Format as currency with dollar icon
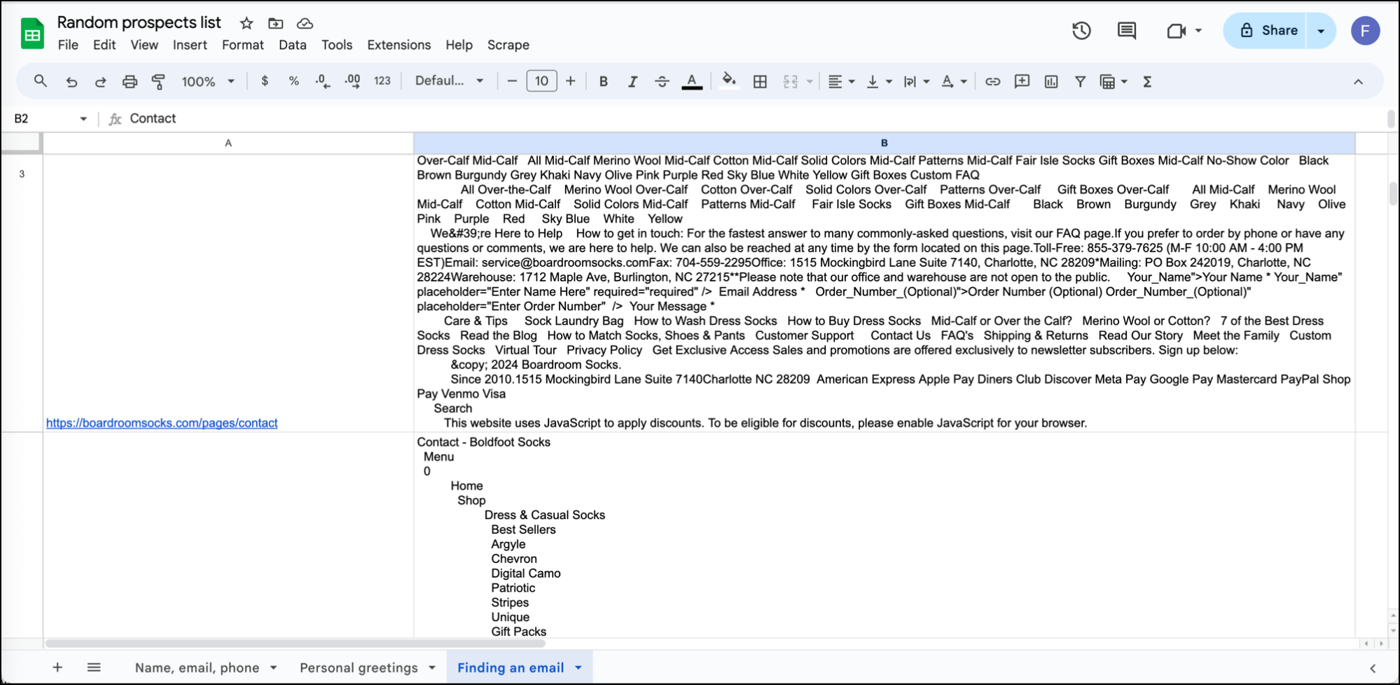The height and width of the screenshot is (685, 1400). pos(264,81)
